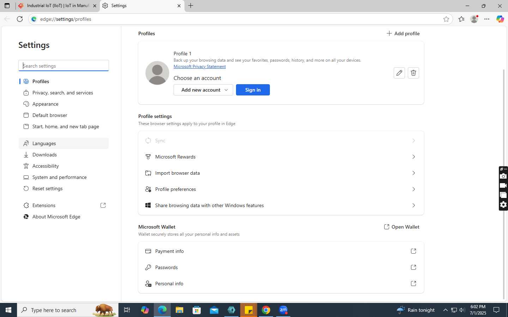
Task: Click the screenshot camera icon on side panel
Action: pyautogui.click(x=503, y=176)
